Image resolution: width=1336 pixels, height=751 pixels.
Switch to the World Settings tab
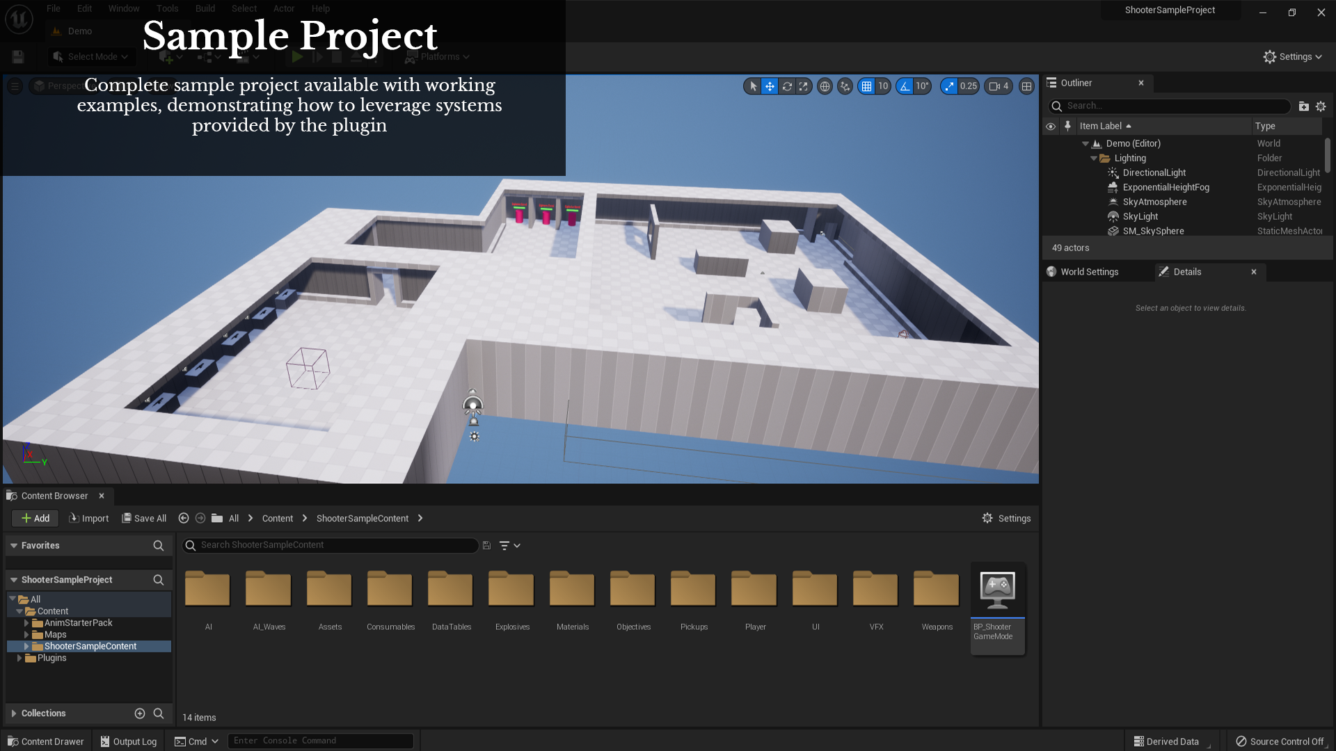click(1089, 272)
